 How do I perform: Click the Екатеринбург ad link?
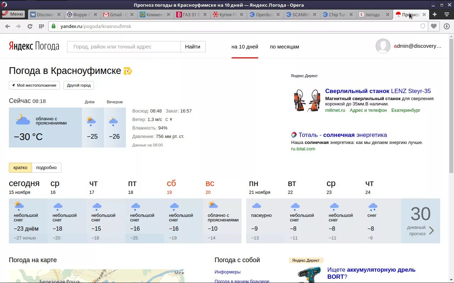pyautogui.click(x=406, y=110)
